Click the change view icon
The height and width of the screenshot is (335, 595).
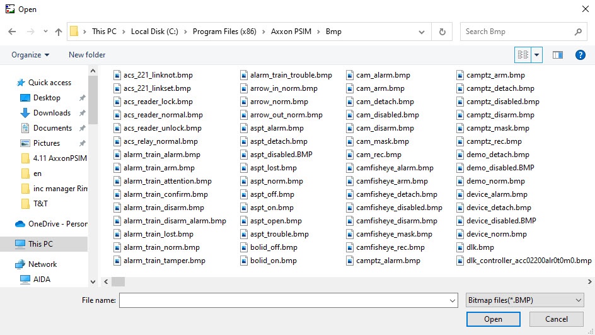523,55
